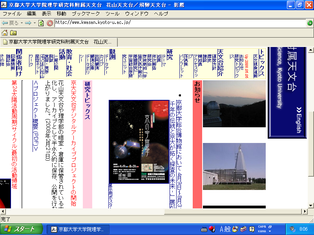
Task: Stop loading with the red stop icon
Action: (50, 23)
